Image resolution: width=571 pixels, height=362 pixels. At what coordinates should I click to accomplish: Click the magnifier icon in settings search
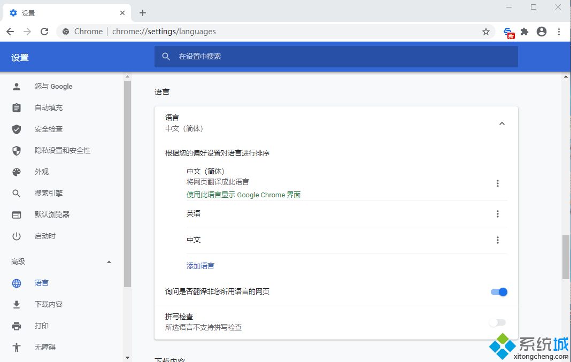tap(166, 57)
